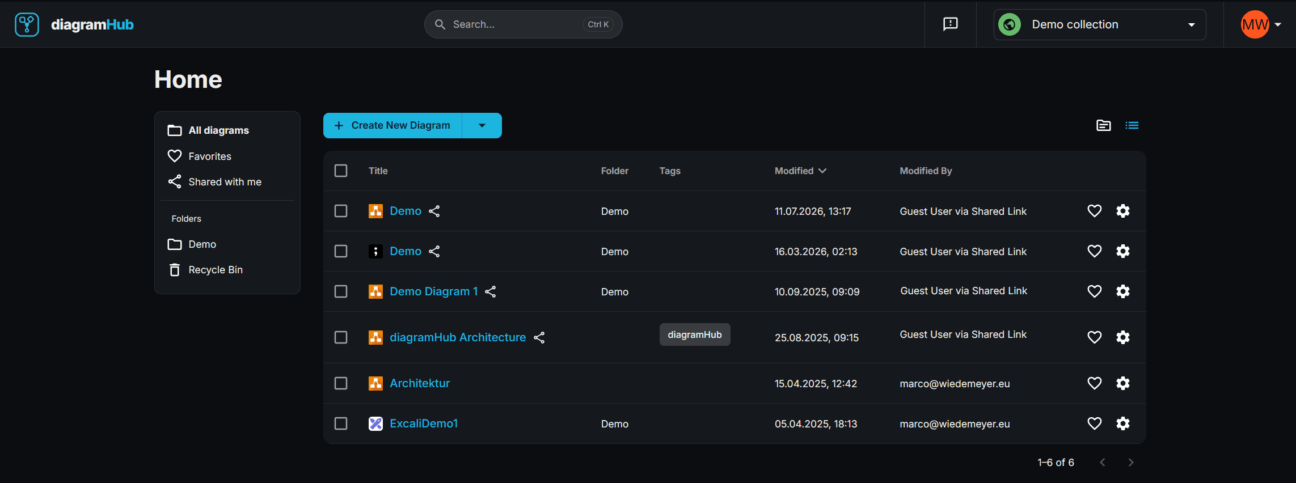Click the Modified By column header
Viewport: 1296px width, 483px height.
(926, 171)
